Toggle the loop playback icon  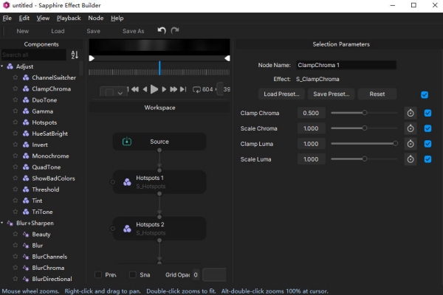(196, 89)
